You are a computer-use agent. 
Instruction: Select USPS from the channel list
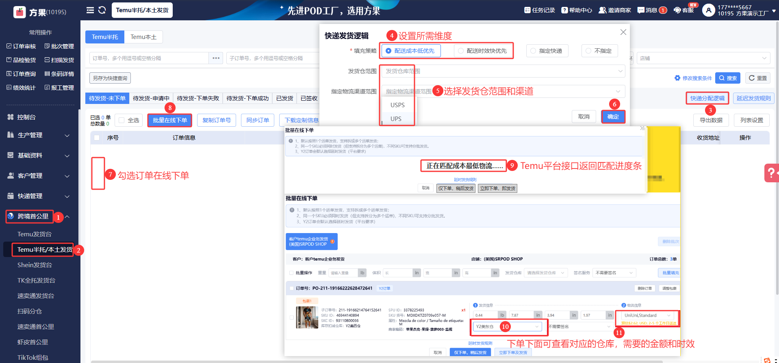(397, 105)
